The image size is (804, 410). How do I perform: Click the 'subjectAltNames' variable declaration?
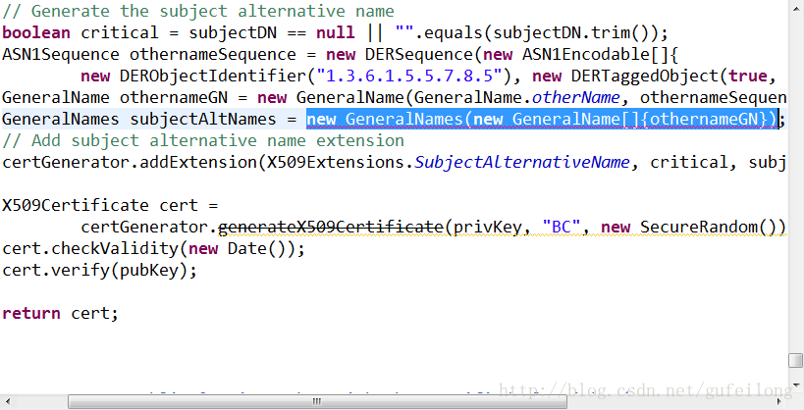tap(202, 119)
